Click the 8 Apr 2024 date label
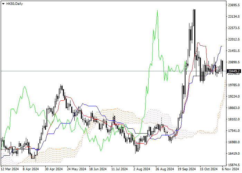The height and width of the screenshot is (173, 242). [x=31, y=169]
